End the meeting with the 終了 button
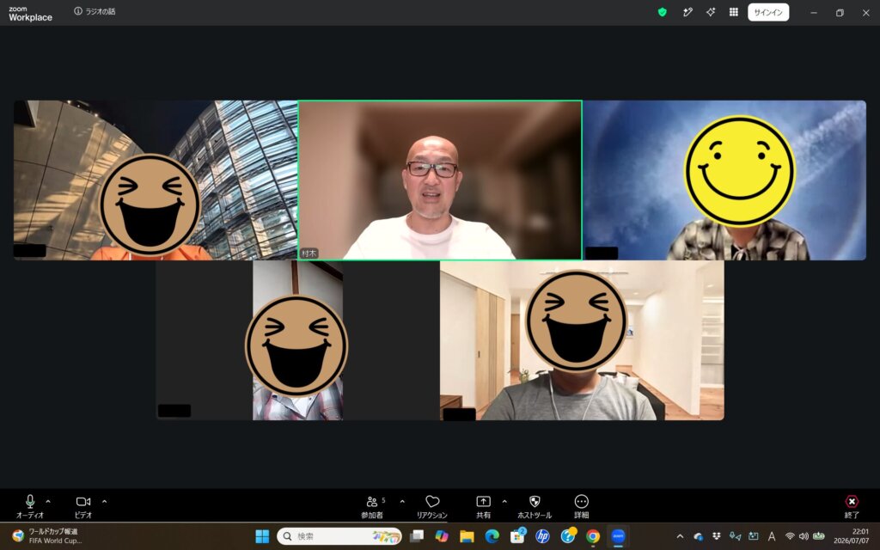Screen dimensions: 880x550 (852, 506)
